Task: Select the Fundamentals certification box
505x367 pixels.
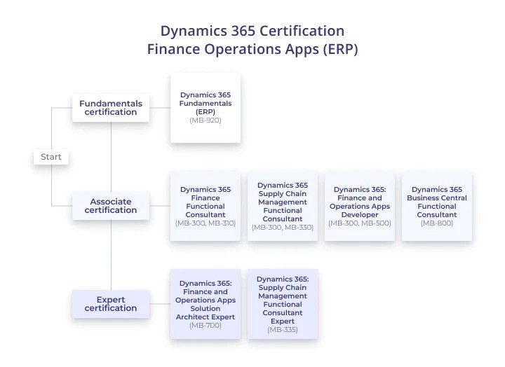Action: (x=111, y=108)
